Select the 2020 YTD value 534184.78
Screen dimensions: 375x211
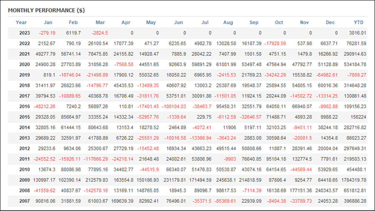point(355,65)
